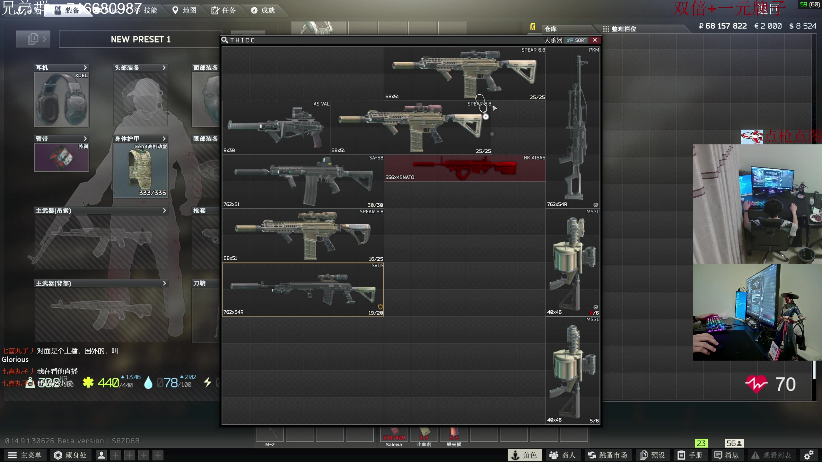This screenshot has width=822, height=462.
Task: Open the weapon preset selector button
Action: click(x=33, y=39)
